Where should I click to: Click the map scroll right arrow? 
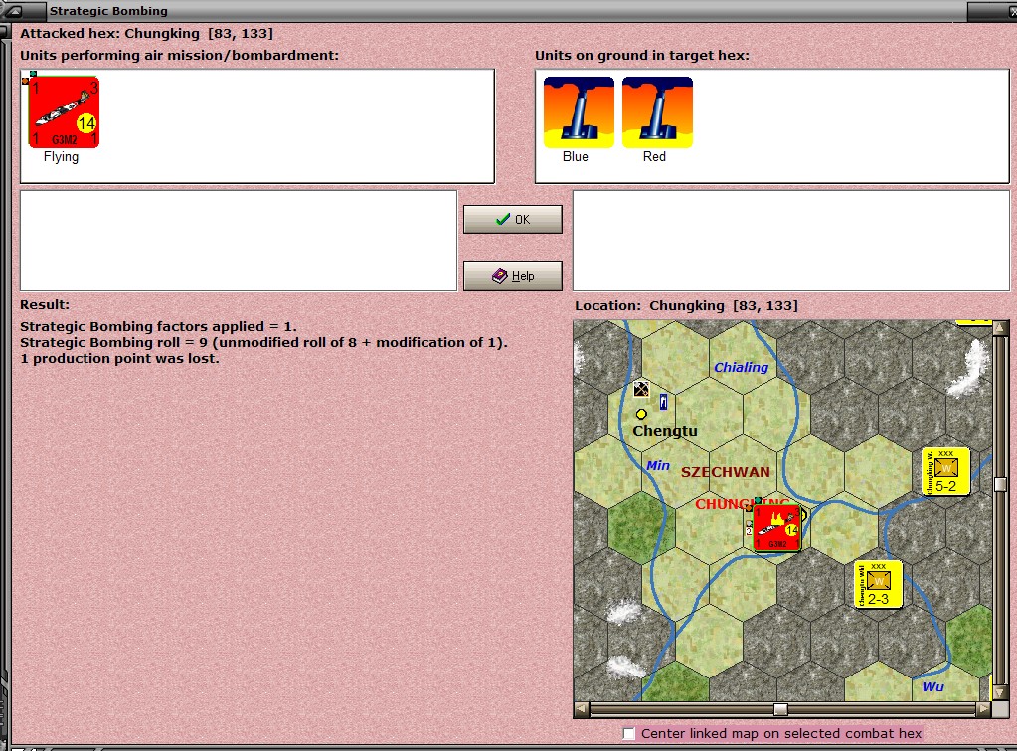pos(984,709)
